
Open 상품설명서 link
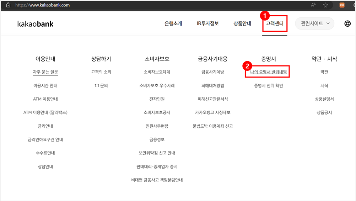pos(324,99)
